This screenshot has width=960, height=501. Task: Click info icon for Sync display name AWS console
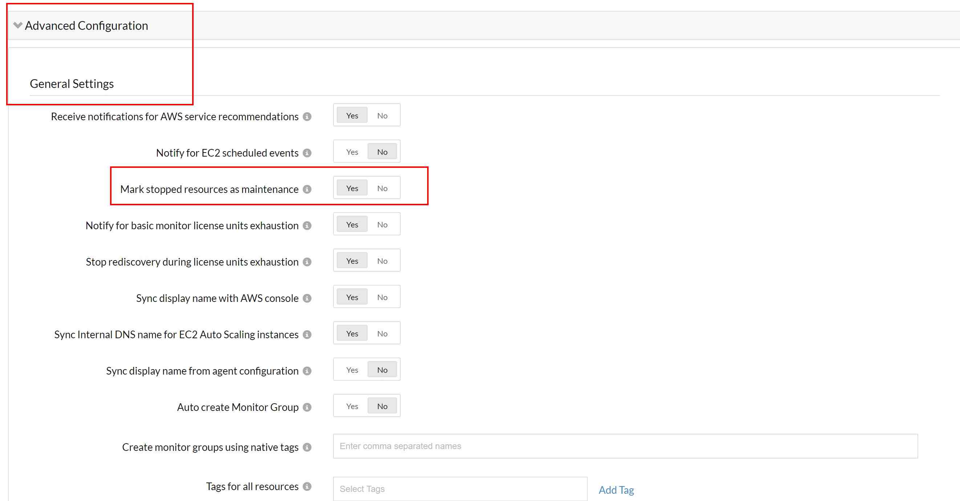pyautogui.click(x=307, y=298)
